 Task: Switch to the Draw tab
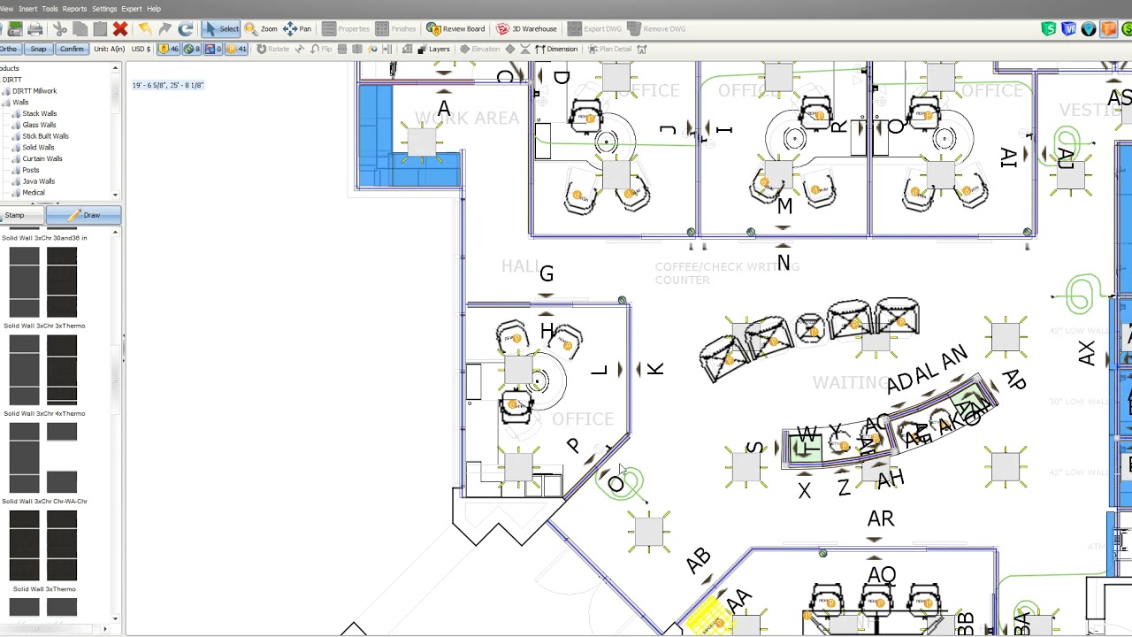pos(83,215)
